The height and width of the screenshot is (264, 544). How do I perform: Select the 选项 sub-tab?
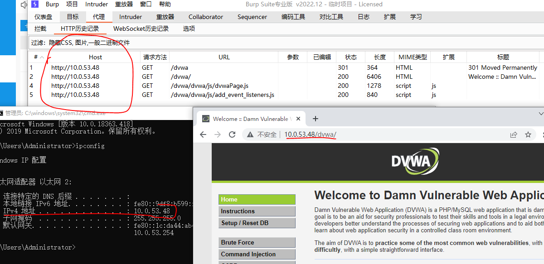coord(189,29)
